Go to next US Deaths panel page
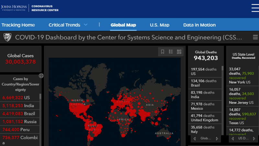259x146 pixels. [x=254, y=139]
